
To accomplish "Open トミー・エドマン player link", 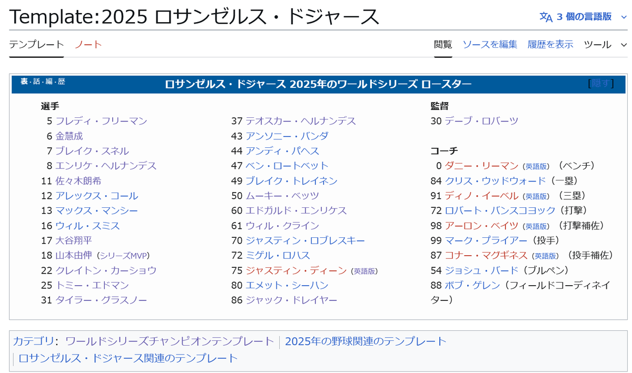I will click(92, 285).
